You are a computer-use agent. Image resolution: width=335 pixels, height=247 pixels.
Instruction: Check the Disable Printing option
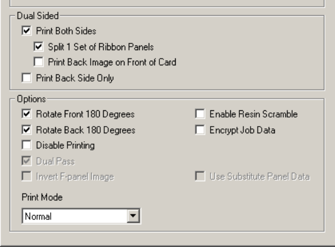(x=26, y=145)
